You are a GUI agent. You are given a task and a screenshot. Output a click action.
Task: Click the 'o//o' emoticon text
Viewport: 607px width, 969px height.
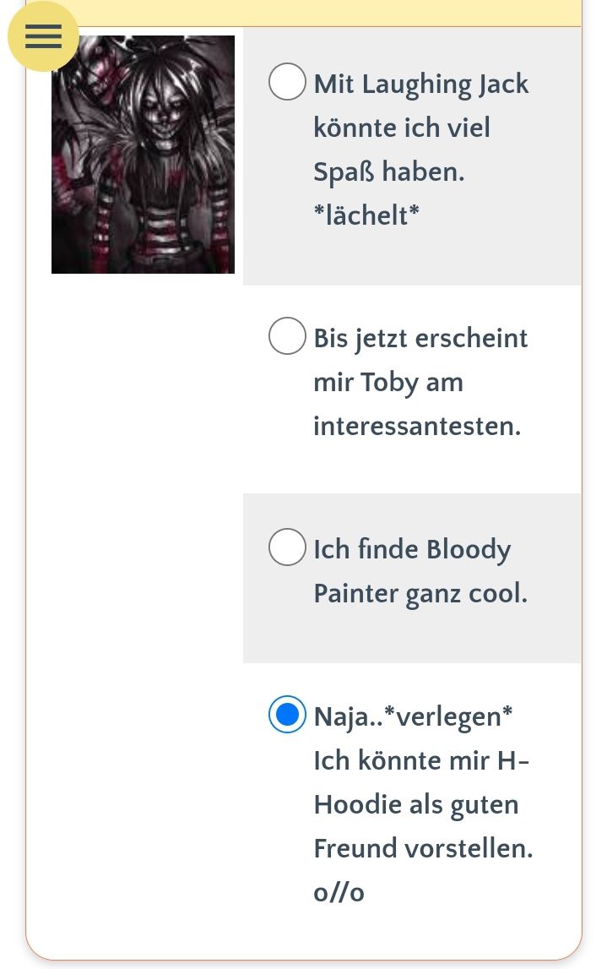(339, 892)
